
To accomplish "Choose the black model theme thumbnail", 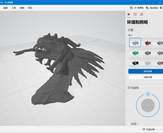I will 135,63.
